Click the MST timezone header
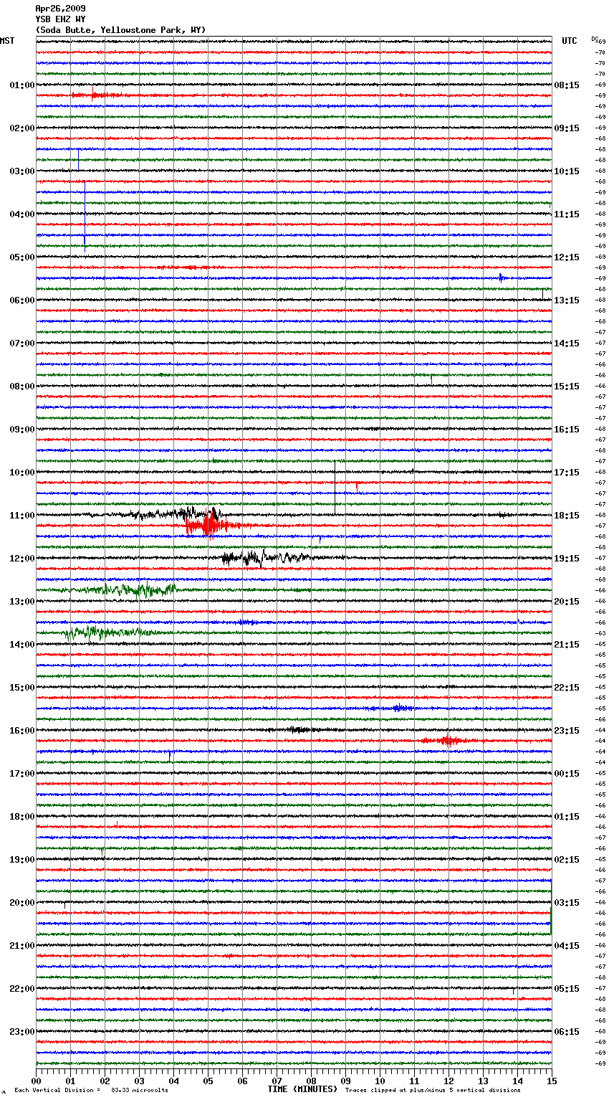This screenshot has width=609, height=1100. pyautogui.click(x=7, y=41)
